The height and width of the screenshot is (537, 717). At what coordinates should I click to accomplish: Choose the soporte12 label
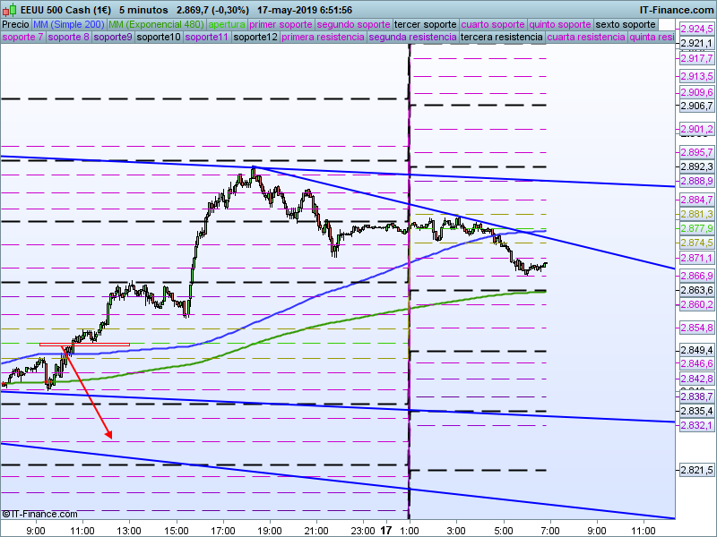pos(255,37)
